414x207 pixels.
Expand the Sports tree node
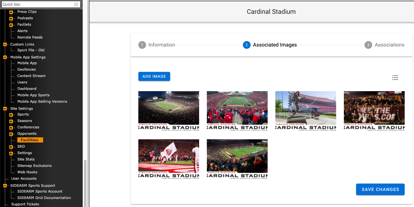tap(11, 115)
